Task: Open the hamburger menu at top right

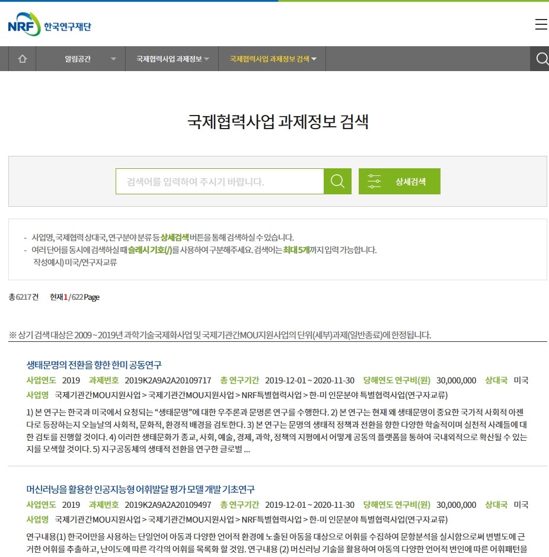Action: pos(540,24)
